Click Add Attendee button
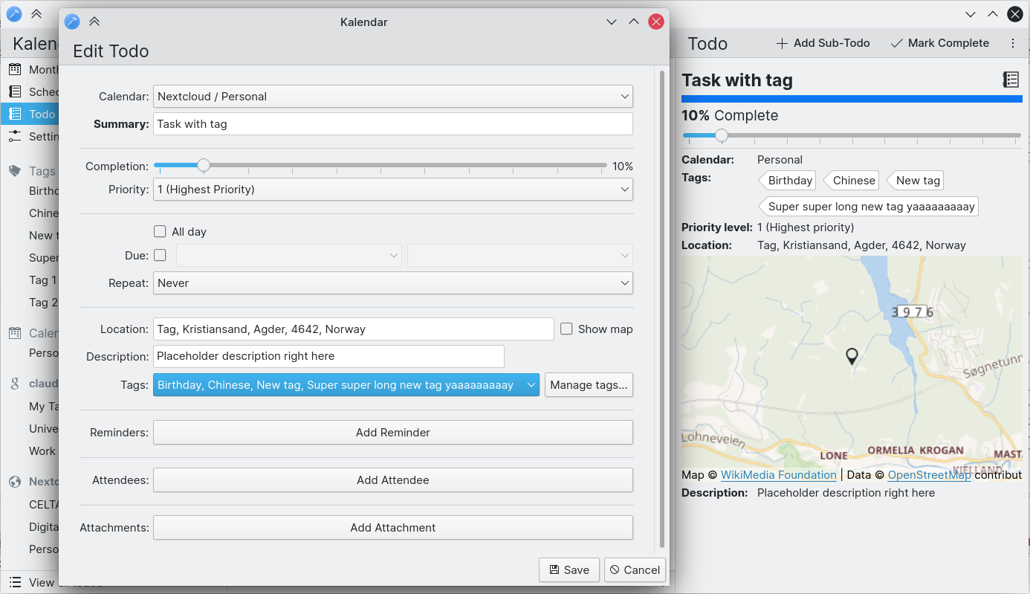Image resolution: width=1030 pixels, height=594 pixels. (393, 480)
